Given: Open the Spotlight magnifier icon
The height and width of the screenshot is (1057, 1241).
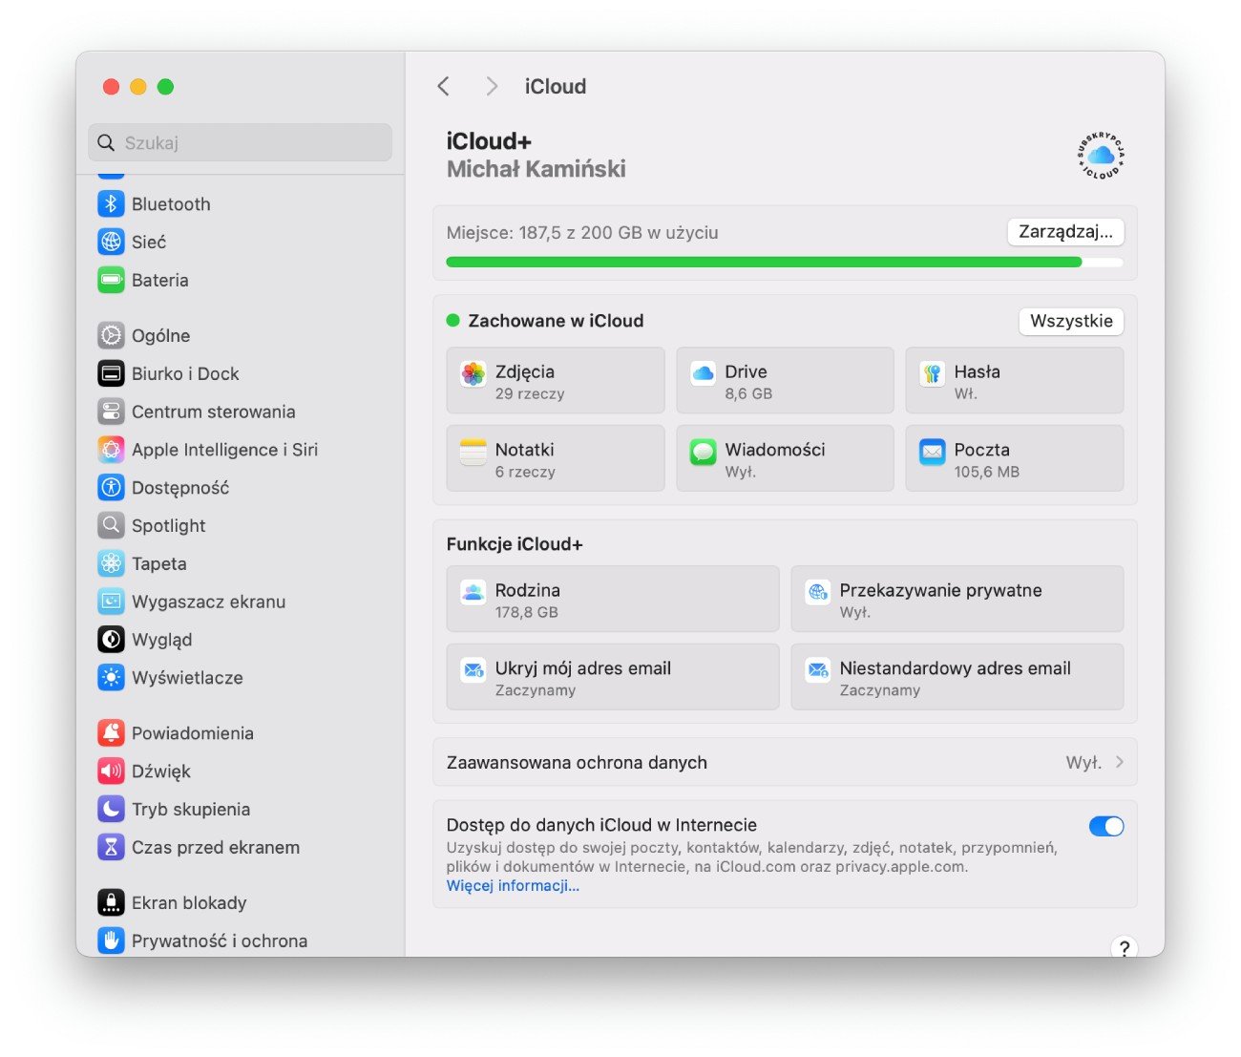Looking at the screenshot, I should pos(111,525).
